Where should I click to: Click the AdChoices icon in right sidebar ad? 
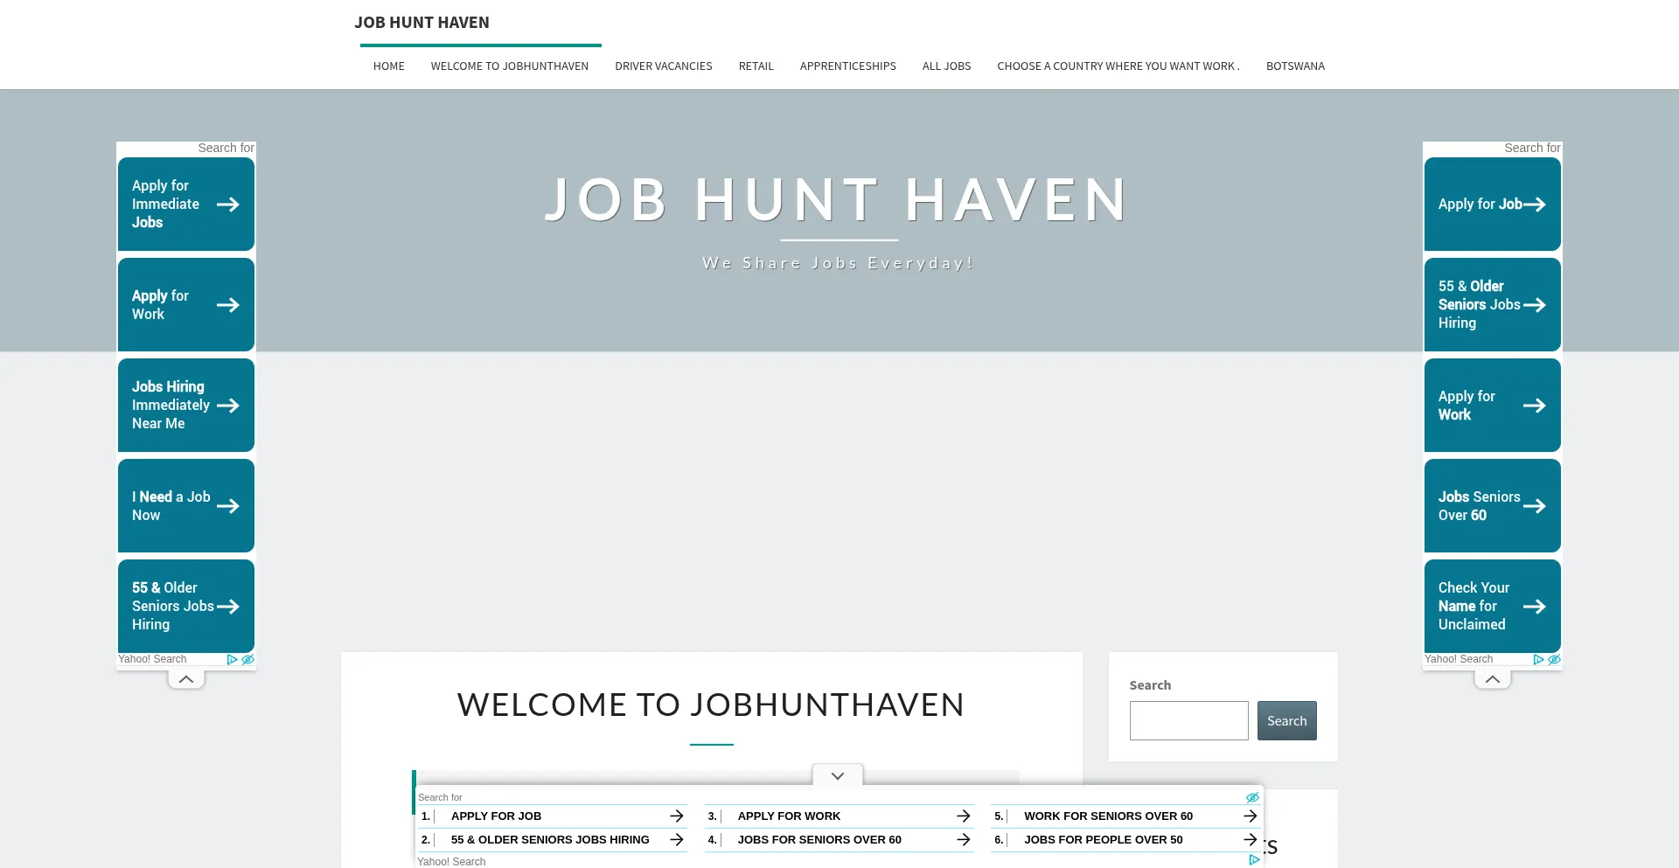pyautogui.click(x=1538, y=660)
